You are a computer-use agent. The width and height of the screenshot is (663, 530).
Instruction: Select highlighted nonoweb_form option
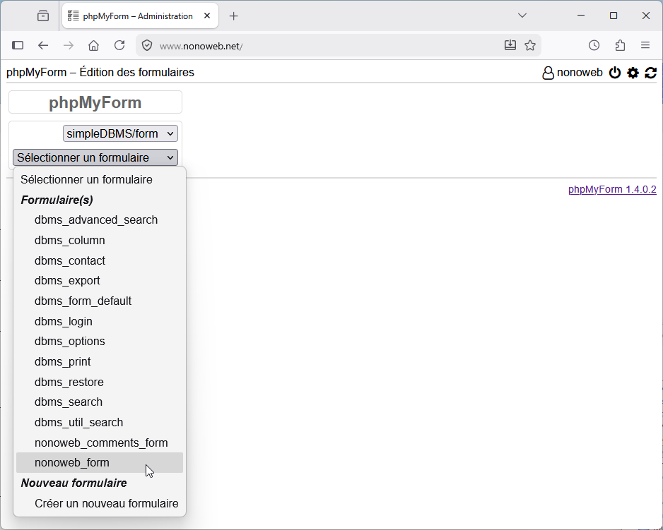(x=100, y=463)
